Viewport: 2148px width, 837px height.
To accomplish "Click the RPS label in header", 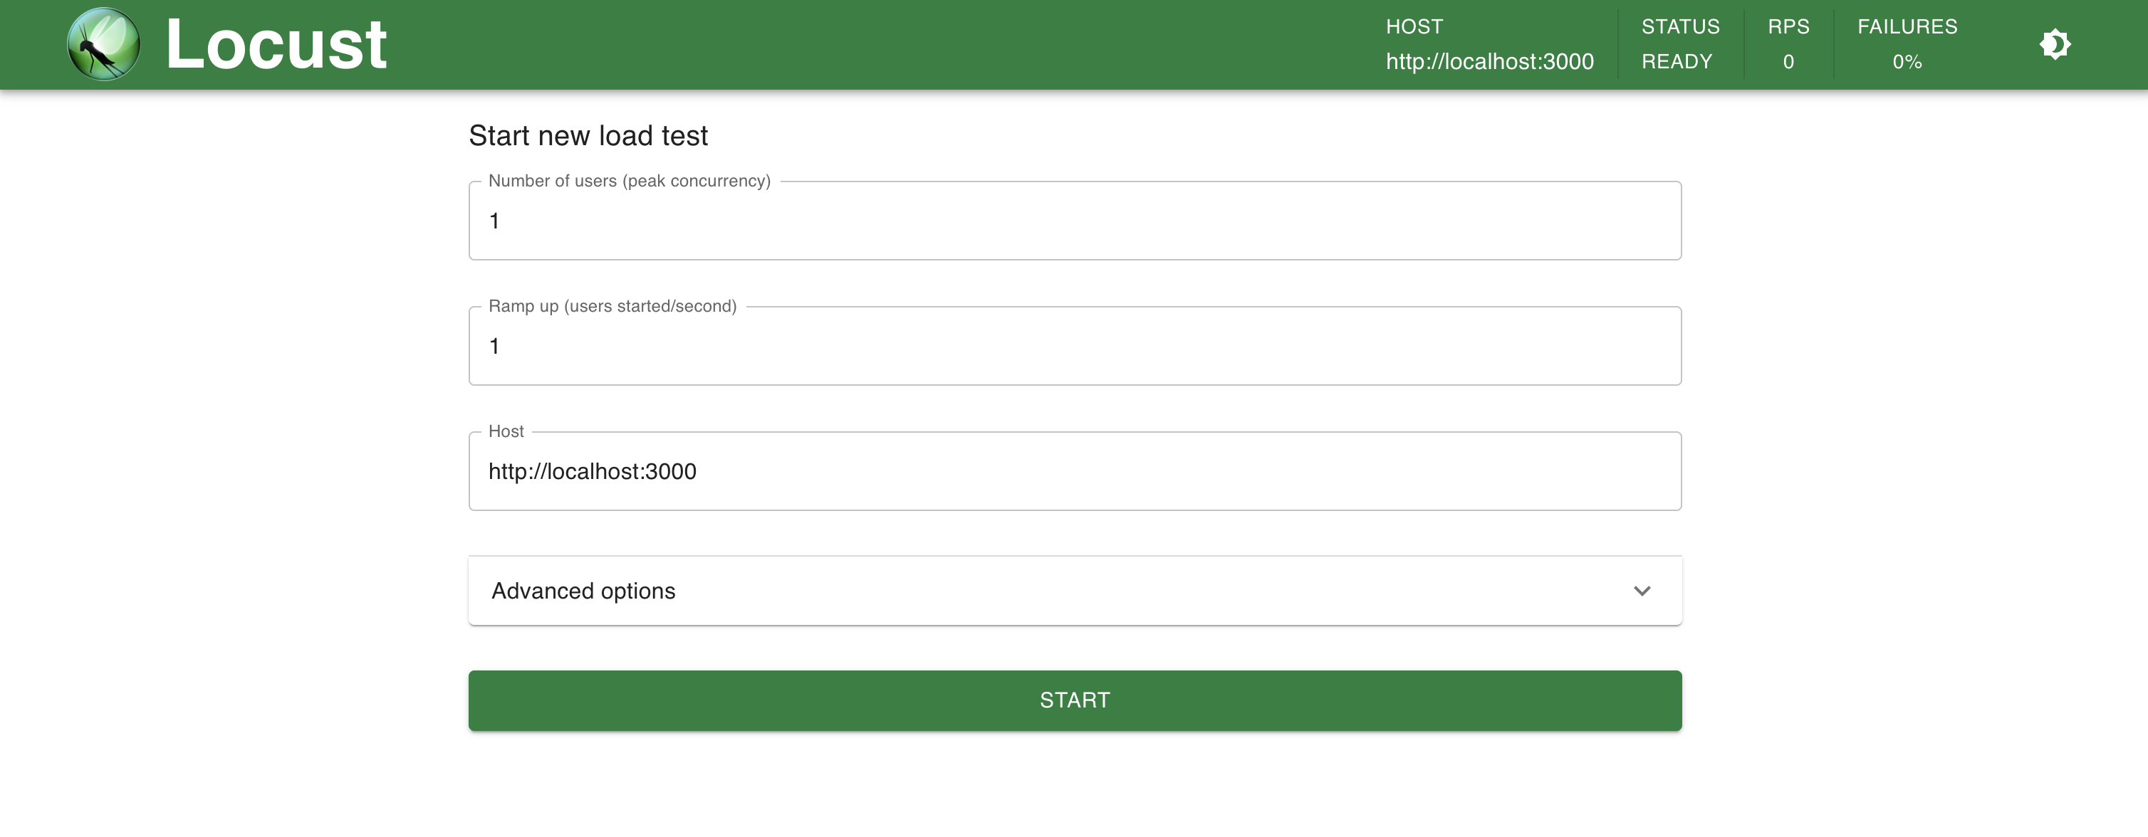I will pyautogui.click(x=1788, y=26).
